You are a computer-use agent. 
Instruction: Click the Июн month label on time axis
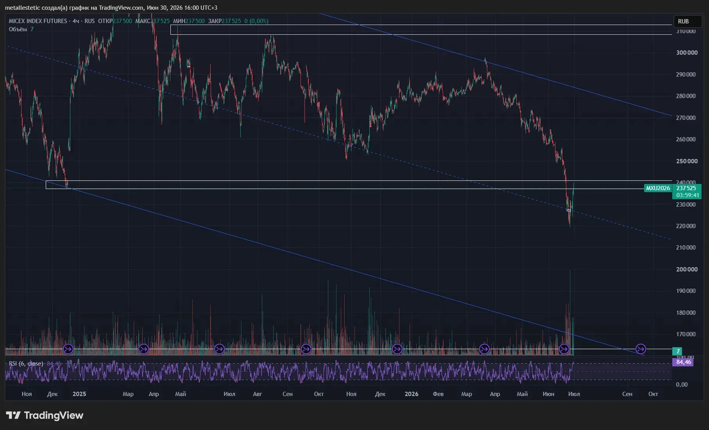tap(548, 394)
